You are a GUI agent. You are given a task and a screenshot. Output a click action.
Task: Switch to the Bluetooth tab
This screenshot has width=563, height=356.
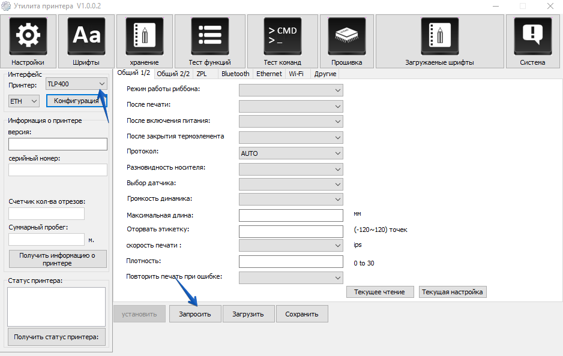tap(235, 74)
